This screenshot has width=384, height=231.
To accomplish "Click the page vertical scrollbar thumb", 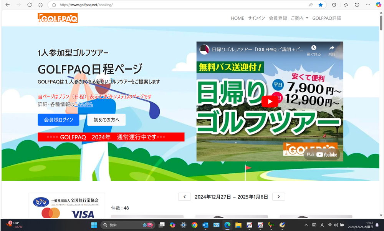I will coord(381,23).
